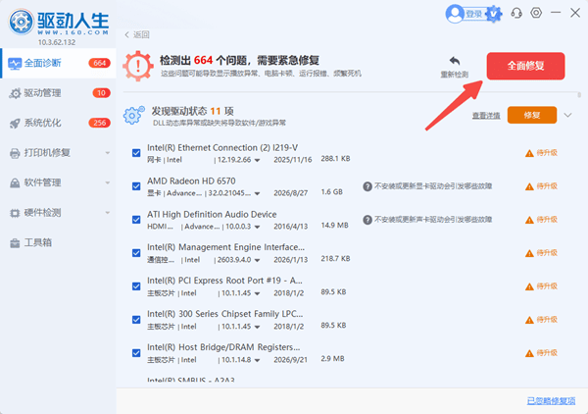Click the 软件管理 bag icon
Viewport: 588px width, 414px height.
coord(15,182)
